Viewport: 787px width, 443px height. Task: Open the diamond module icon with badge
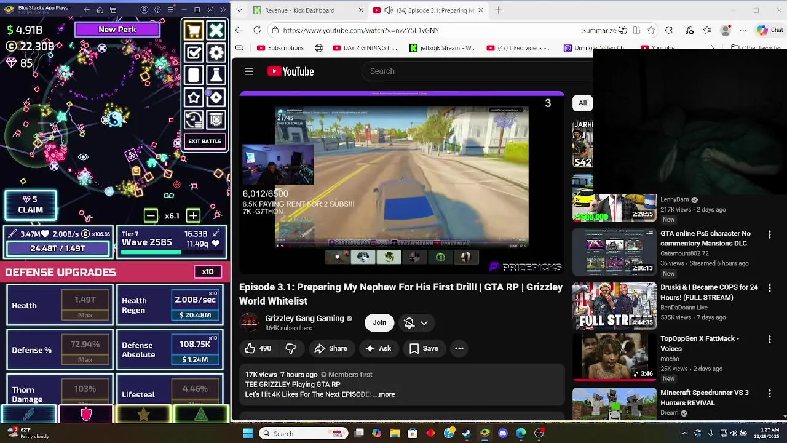point(216,97)
